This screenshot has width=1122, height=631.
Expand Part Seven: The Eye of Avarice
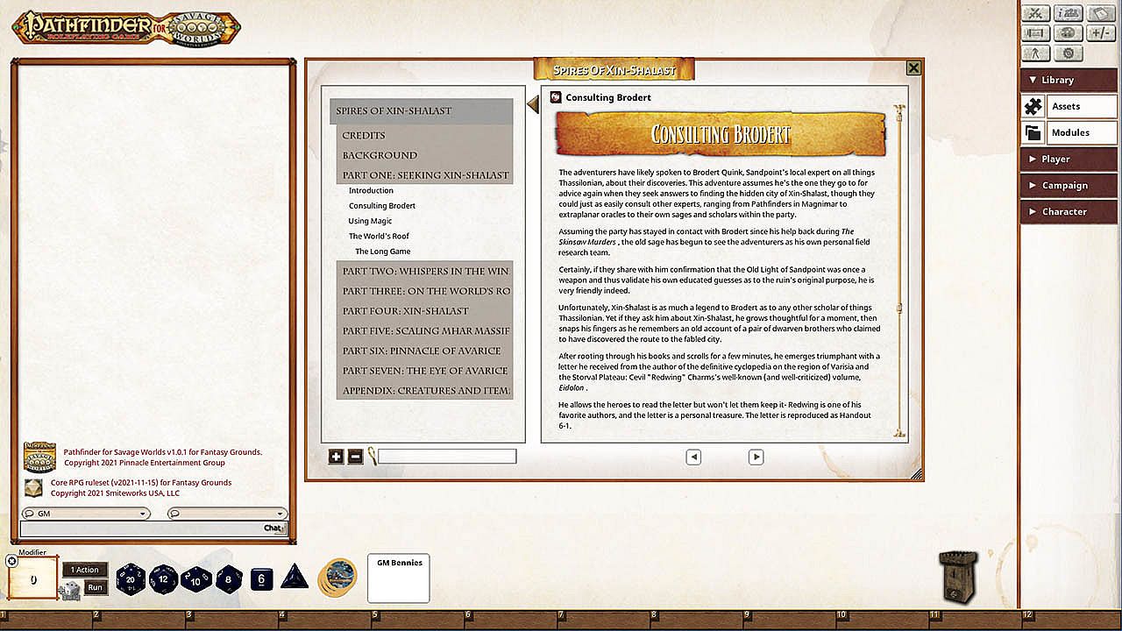click(425, 371)
